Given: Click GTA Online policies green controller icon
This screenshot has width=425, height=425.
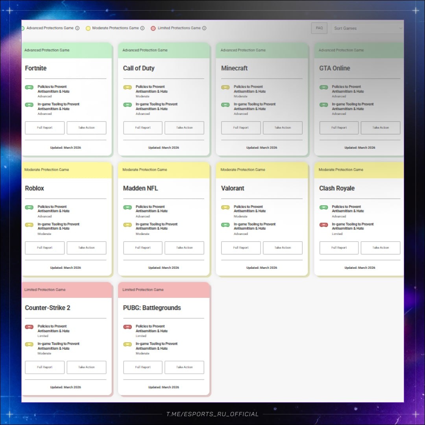Looking at the screenshot, I should (323, 87).
